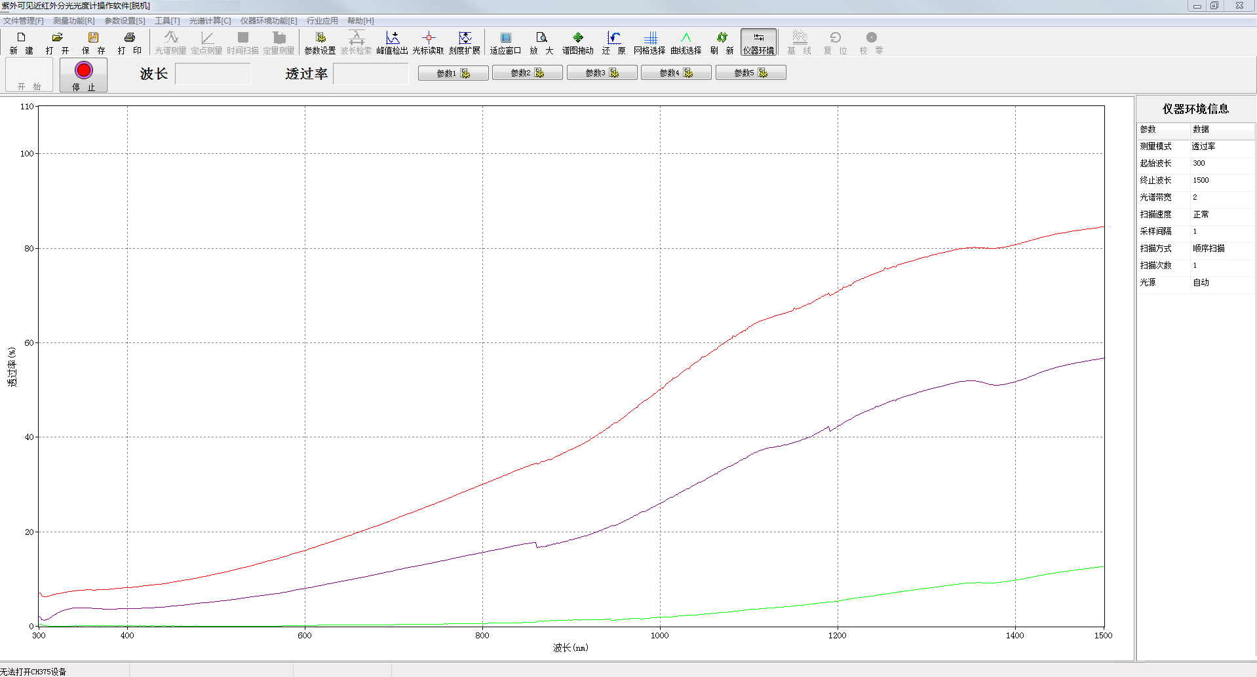Screen dimensions: 1257x677
Task: Open 网格选择 grid options
Action: 649,42
